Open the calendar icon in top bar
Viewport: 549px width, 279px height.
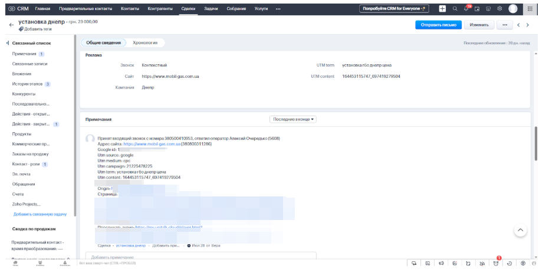point(477,9)
